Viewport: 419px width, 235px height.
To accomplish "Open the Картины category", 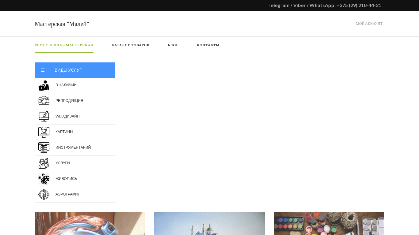I will point(64,132).
